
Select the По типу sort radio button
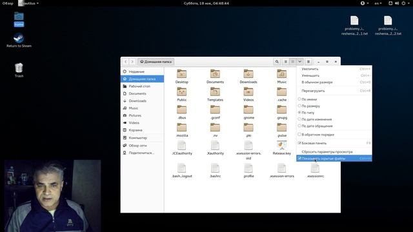[x=299, y=112]
